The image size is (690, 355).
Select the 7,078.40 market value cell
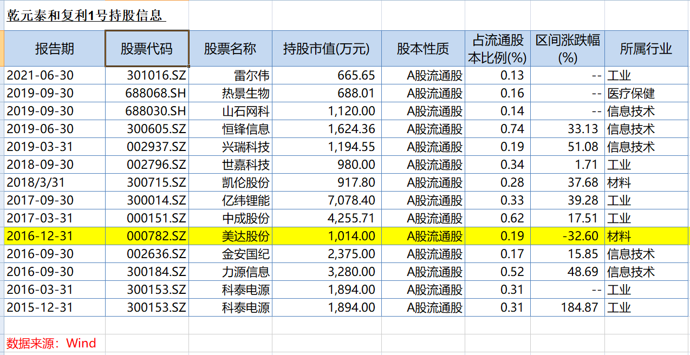pyautogui.click(x=351, y=201)
